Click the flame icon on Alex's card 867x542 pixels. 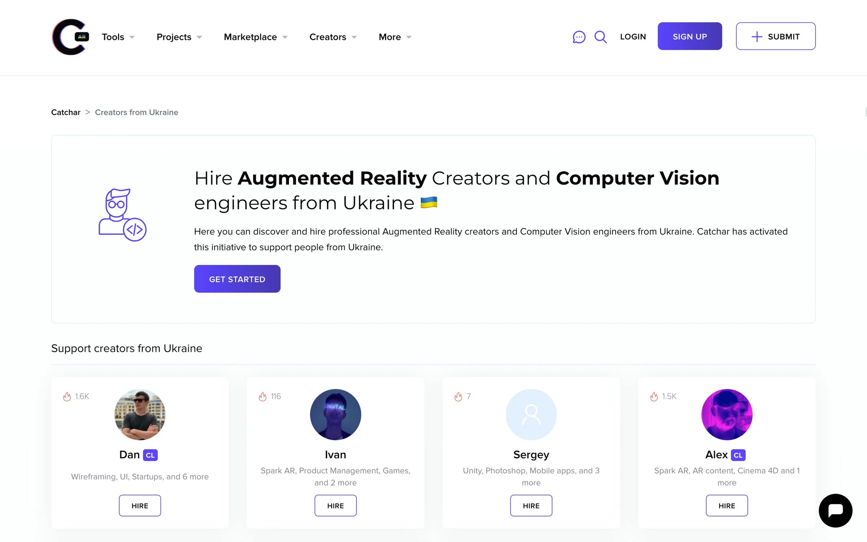coord(654,396)
